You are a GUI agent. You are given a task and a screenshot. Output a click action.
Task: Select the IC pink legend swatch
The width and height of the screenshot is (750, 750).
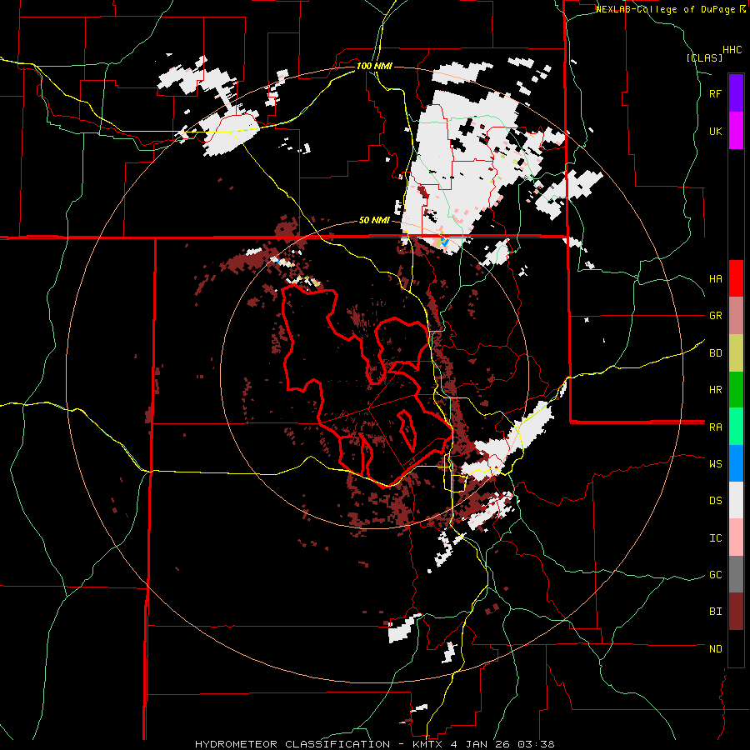pyautogui.click(x=736, y=537)
